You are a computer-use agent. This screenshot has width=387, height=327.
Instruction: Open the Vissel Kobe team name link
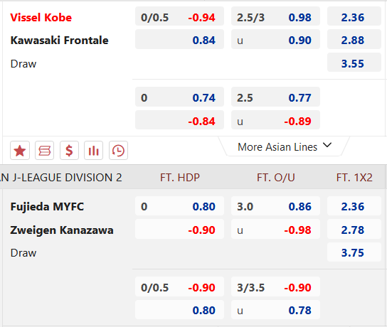pyautogui.click(x=41, y=18)
